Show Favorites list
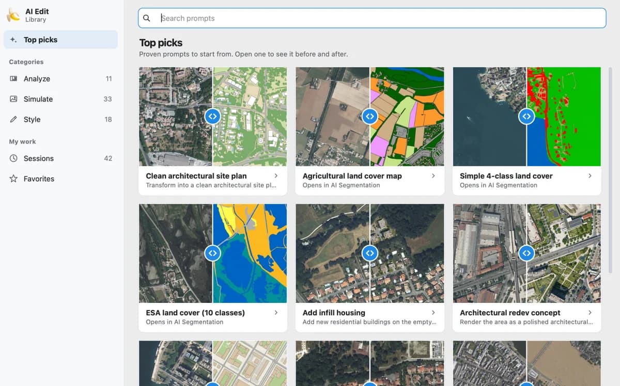This screenshot has height=386, width=620. coord(60,179)
